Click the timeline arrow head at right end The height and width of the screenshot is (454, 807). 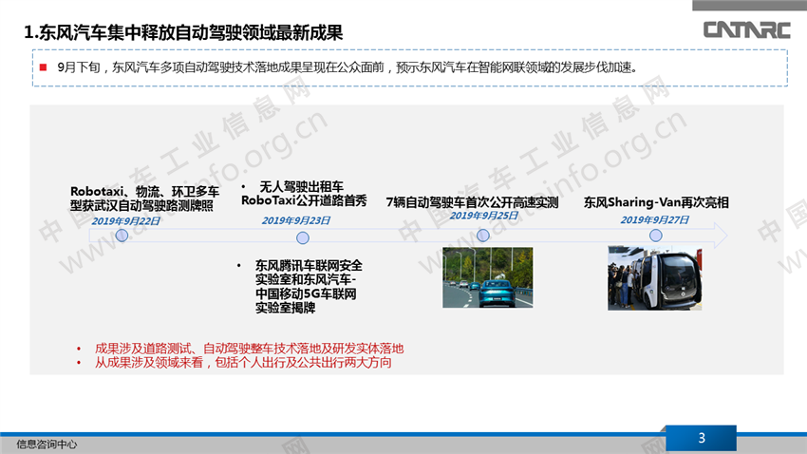721,236
